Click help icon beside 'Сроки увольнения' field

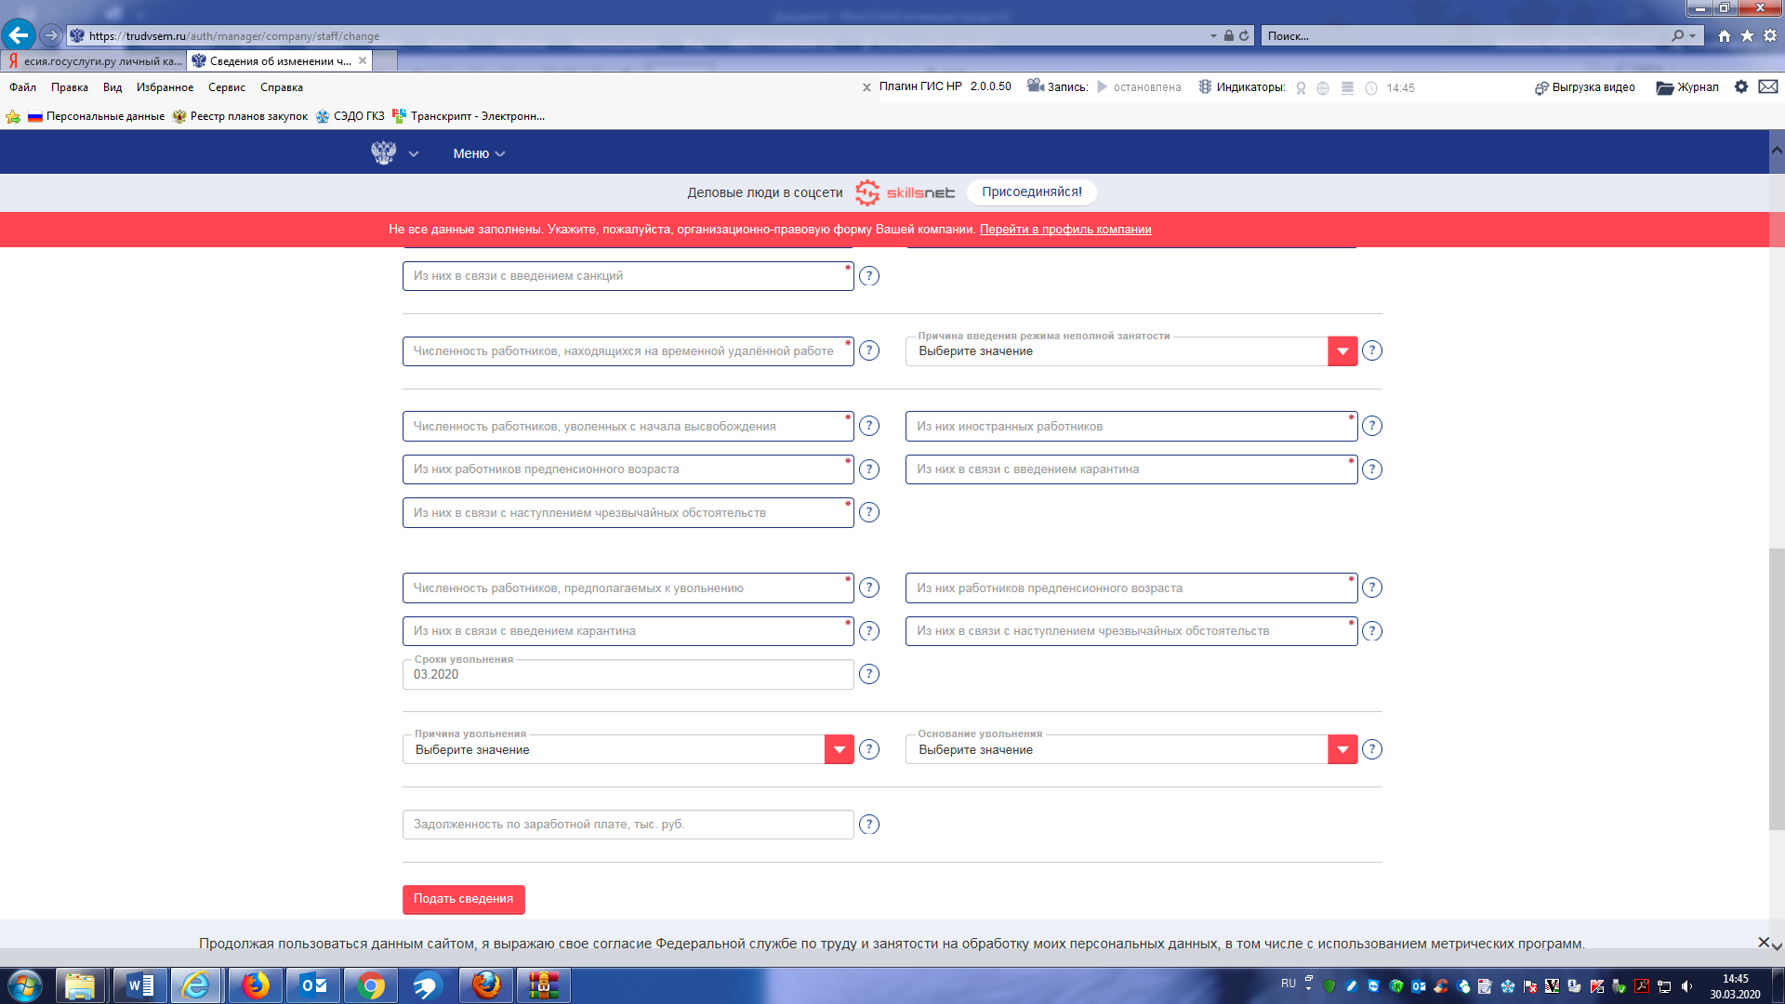point(868,674)
